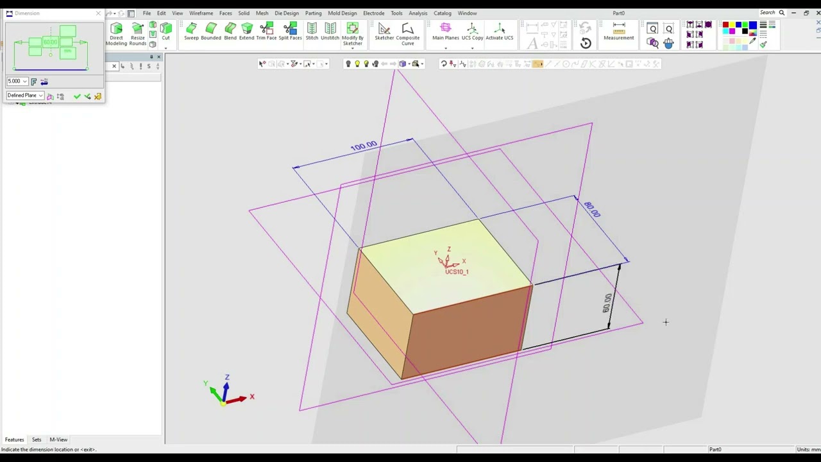Viewport: 821px width, 462px height.
Task: Pick the red color swatch
Action: [x=725, y=26]
